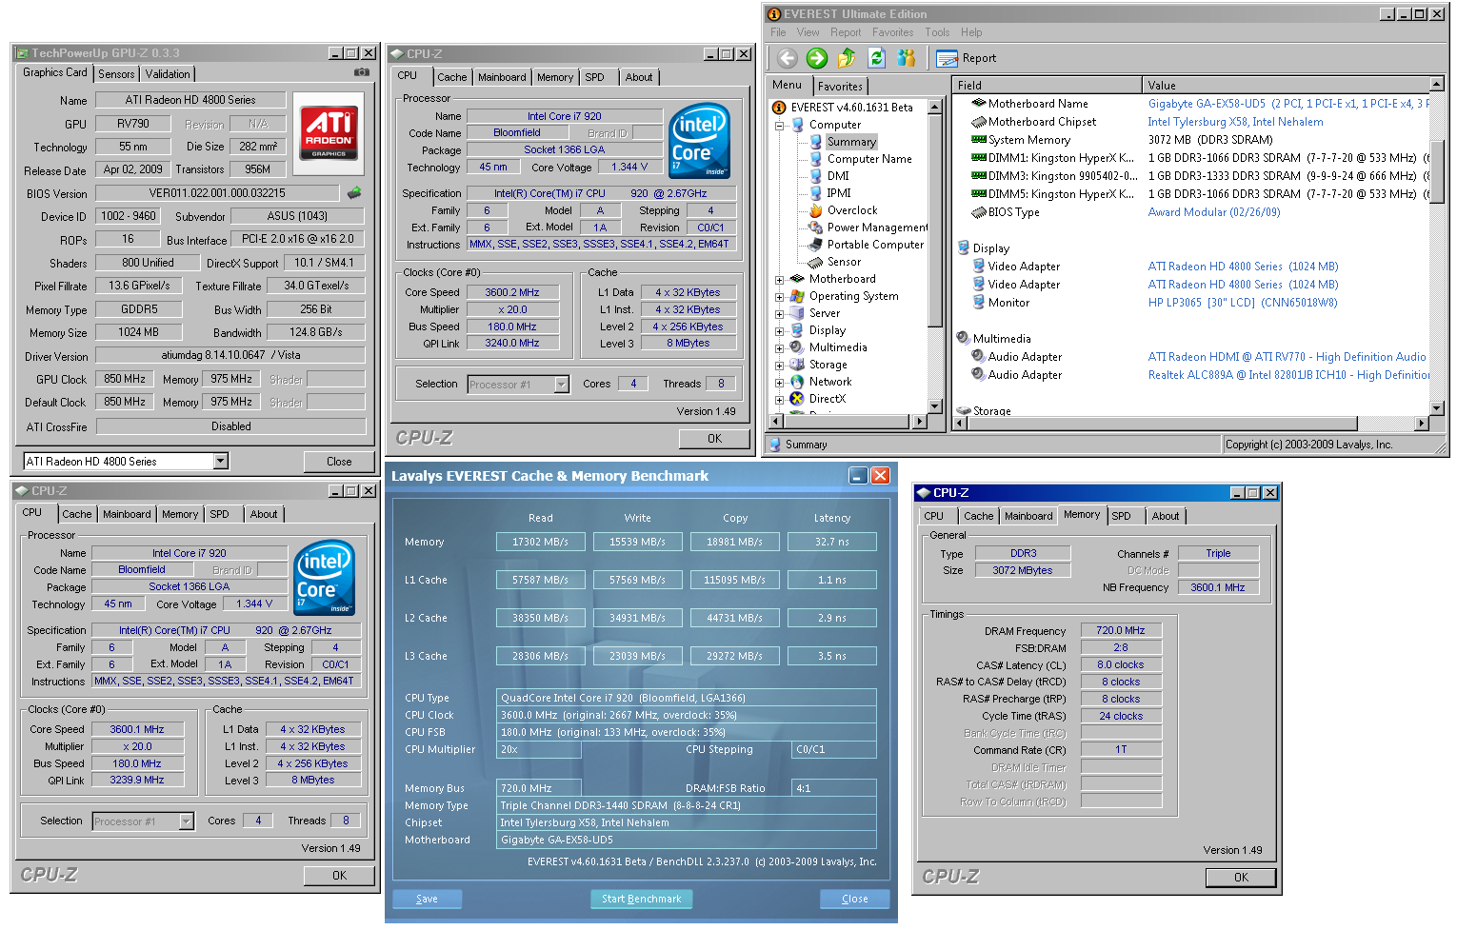The height and width of the screenshot is (930, 1457).
Task: Switch to the Favorites tab in EVEREST
Action: (840, 86)
